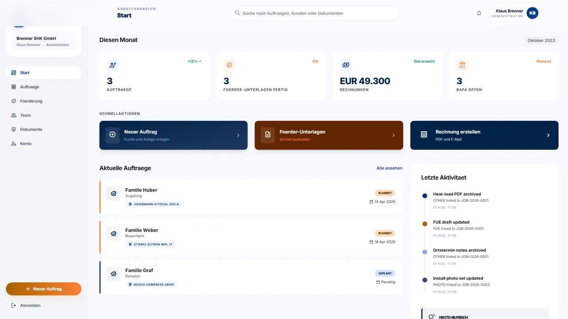568x319 pixels.
Task: Open the Foerder-Unterlagen quick action
Action: click(x=329, y=135)
